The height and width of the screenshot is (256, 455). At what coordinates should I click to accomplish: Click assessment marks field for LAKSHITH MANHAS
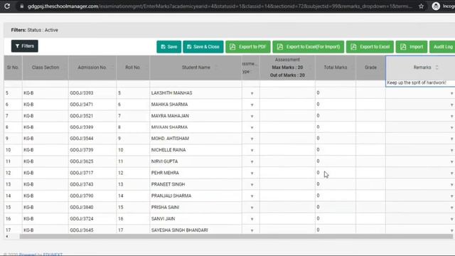(287, 93)
